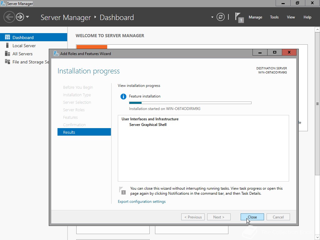Image resolution: width=320 pixels, height=240 pixels.
Task: Open the Notifications flag icon
Action: pos(239,17)
